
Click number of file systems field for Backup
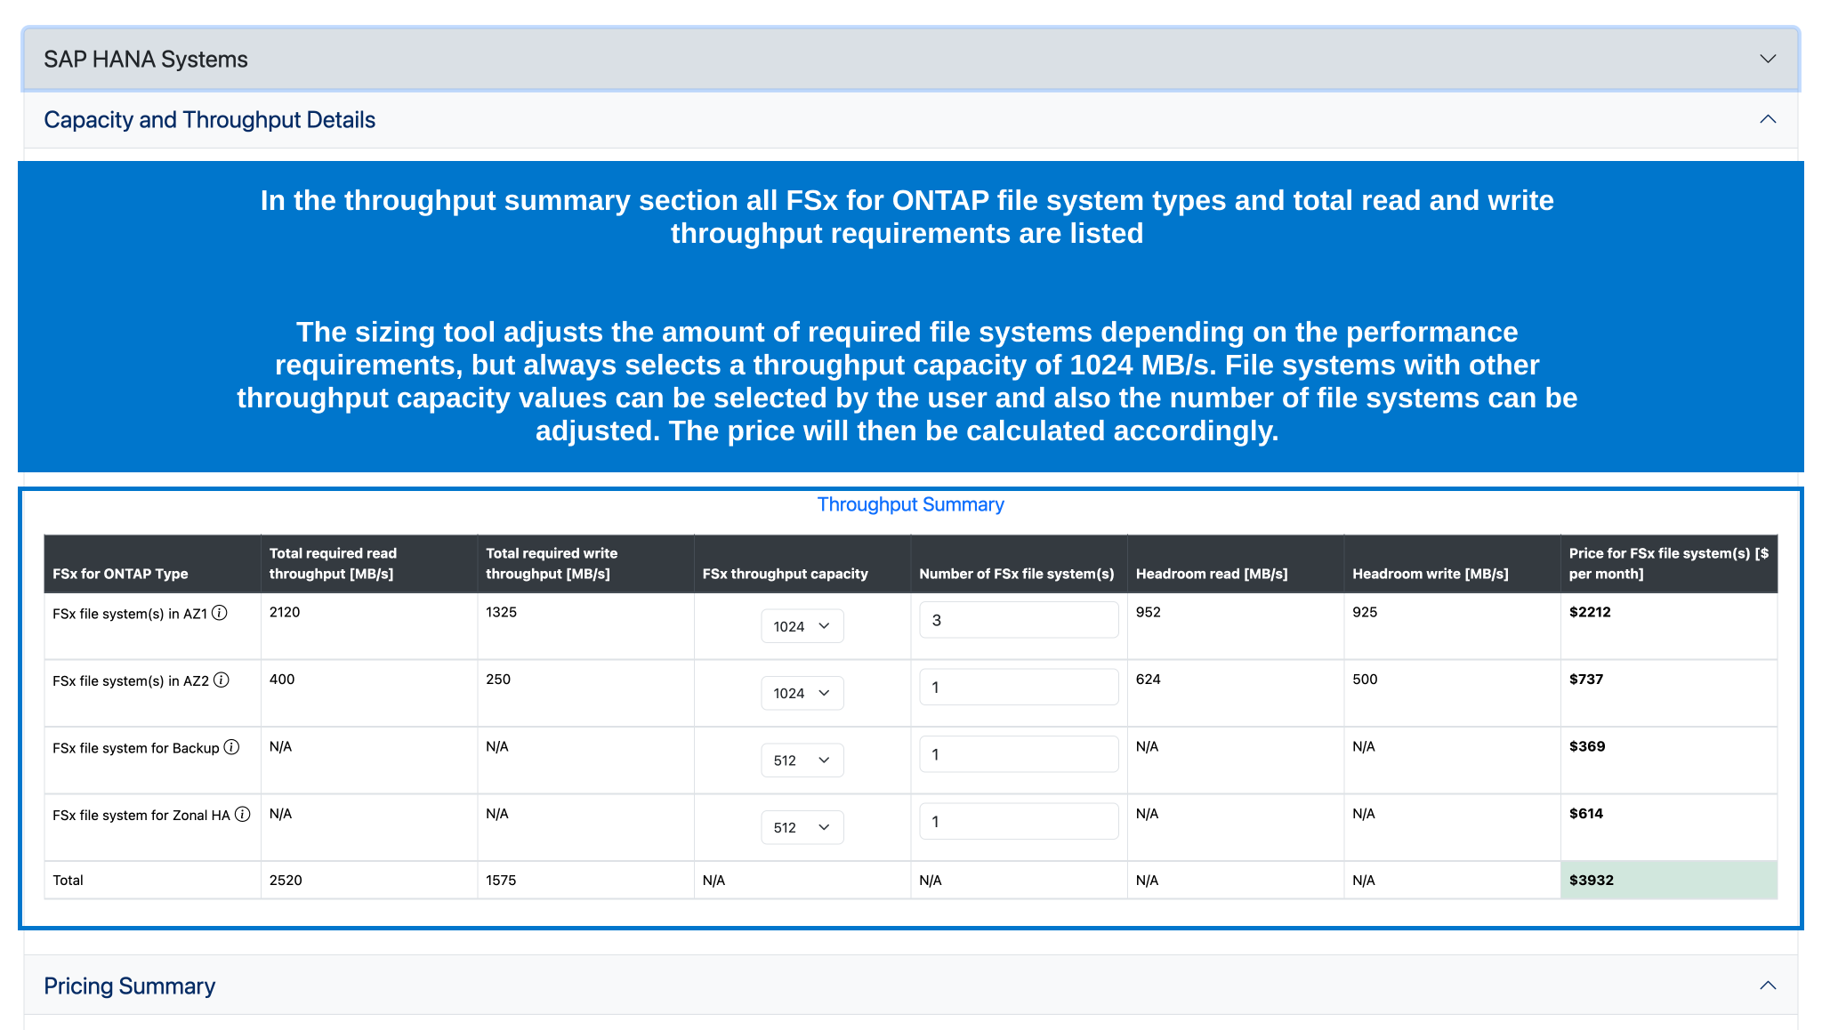click(x=1019, y=754)
